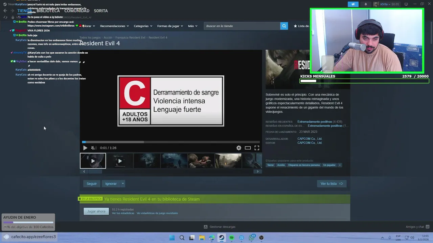The height and width of the screenshot is (243, 433).
Task: Focus the Buscar en la tienda field
Action: coord(242,26)
